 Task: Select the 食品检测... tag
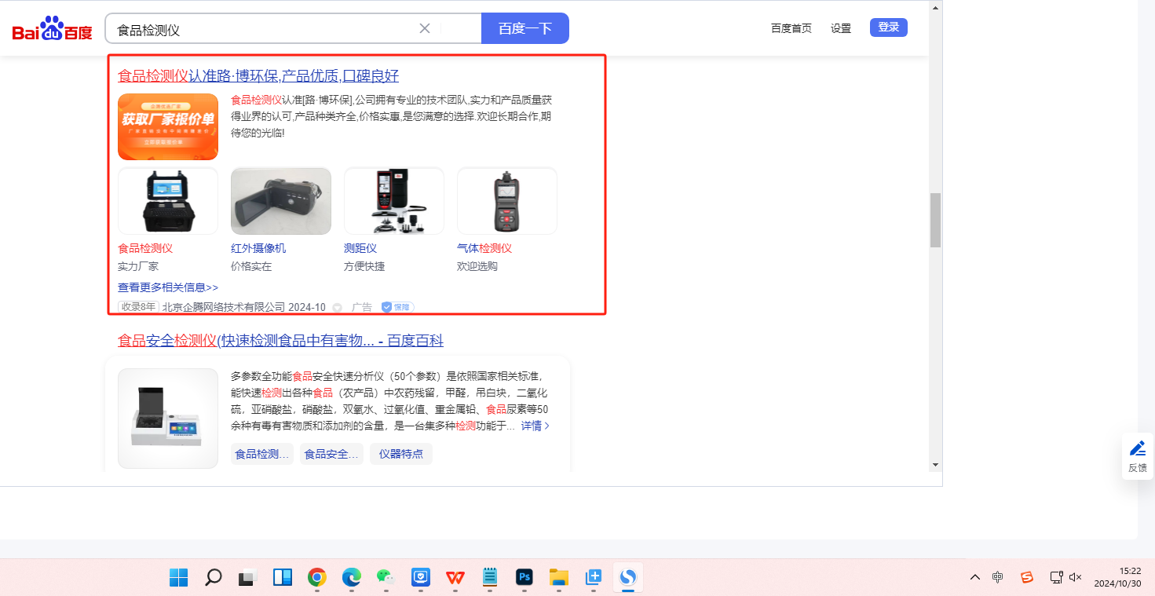[262, 454]
